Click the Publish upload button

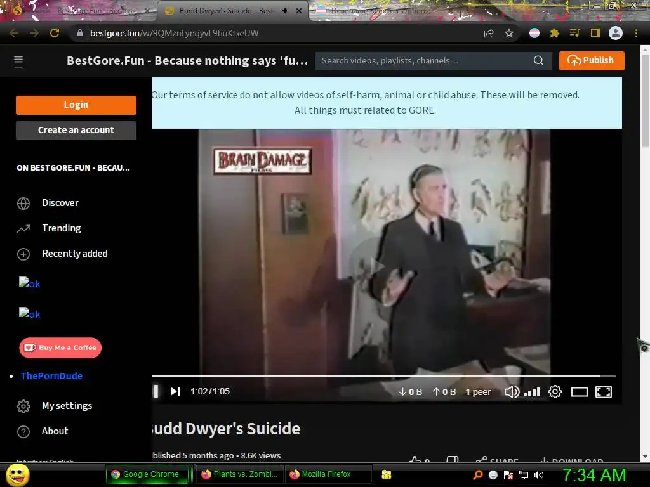tap(592, 60)
